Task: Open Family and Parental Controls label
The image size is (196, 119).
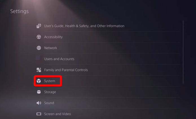Action: [x=66, y=70]
